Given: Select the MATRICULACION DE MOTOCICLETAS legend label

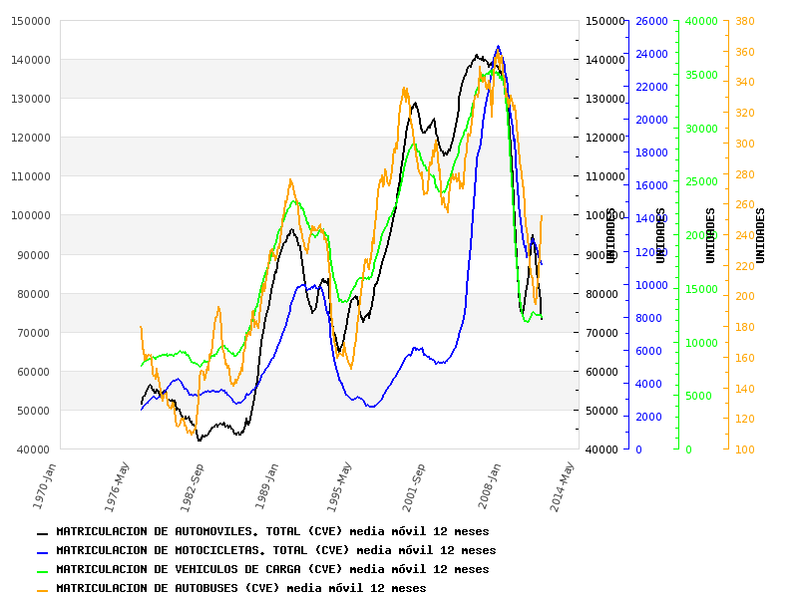Looking at the screenshot, I should [275, 550].
